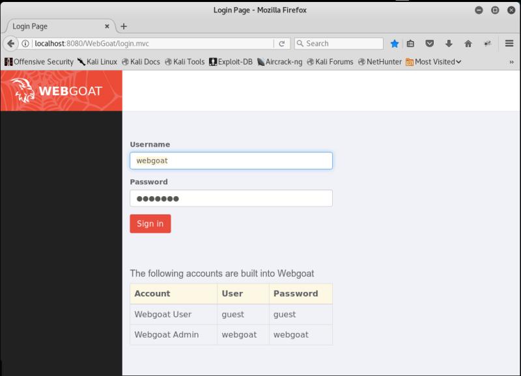The image size is (521, 376).
Task: Close the Firefox window
Action: coord(511,10)
